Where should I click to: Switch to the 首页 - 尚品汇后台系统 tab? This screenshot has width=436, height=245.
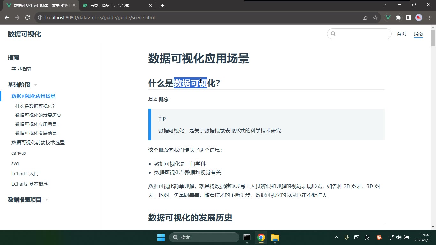[x=117, y=5]
